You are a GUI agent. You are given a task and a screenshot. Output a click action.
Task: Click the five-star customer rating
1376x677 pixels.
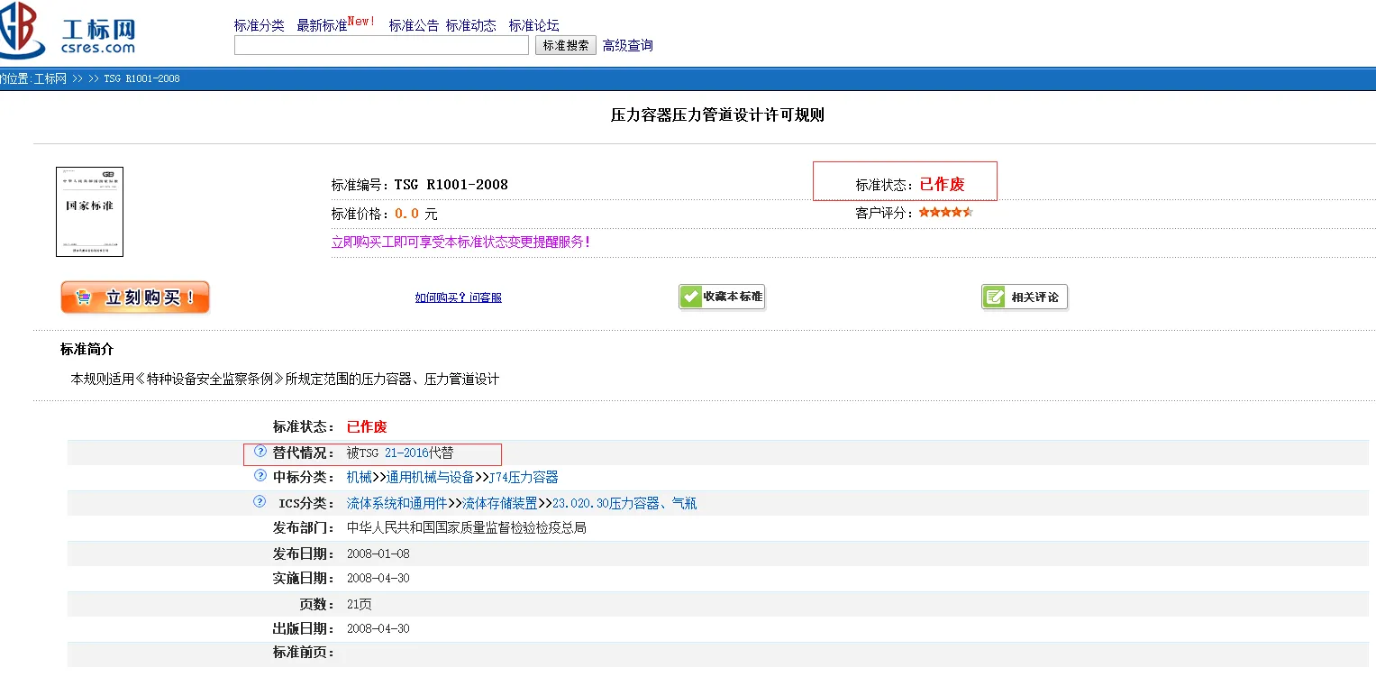coord(945,213)
